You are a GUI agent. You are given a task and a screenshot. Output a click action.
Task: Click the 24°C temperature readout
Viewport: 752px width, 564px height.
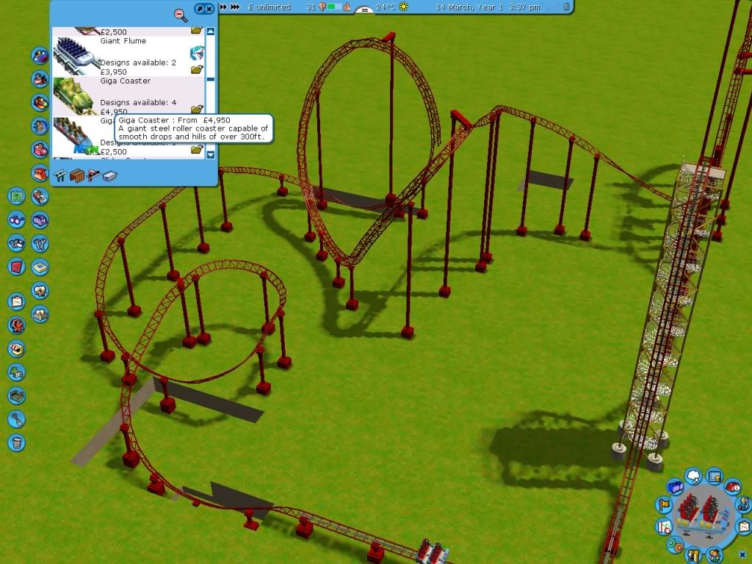coord(386,7)
